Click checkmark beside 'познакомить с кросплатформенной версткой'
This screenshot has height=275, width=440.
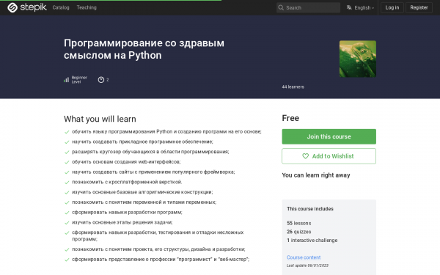pos(67,183)
